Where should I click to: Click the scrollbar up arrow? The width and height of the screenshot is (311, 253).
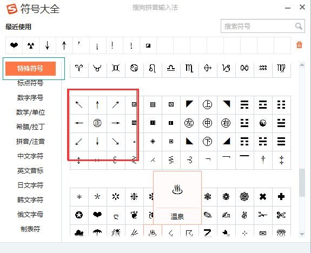[x=302, y=65]
